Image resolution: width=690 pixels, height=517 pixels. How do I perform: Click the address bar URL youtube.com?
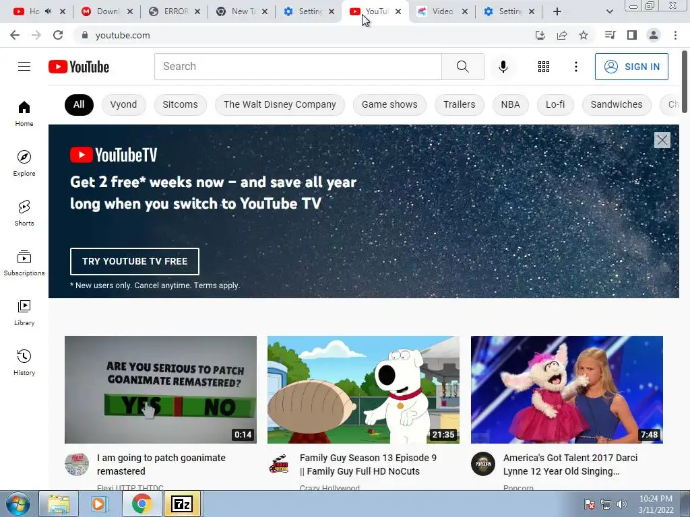tap(123, 35)
